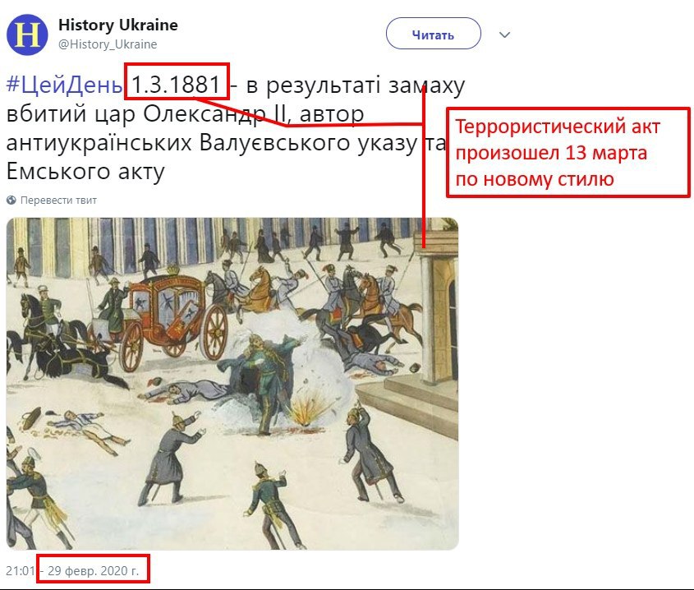Open the #ЦейДень hashtag

65,85
